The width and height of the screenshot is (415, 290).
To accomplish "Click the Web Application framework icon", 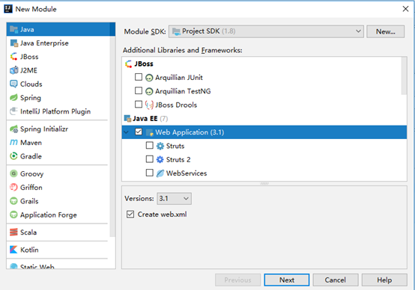I will (x=150, y=132).
